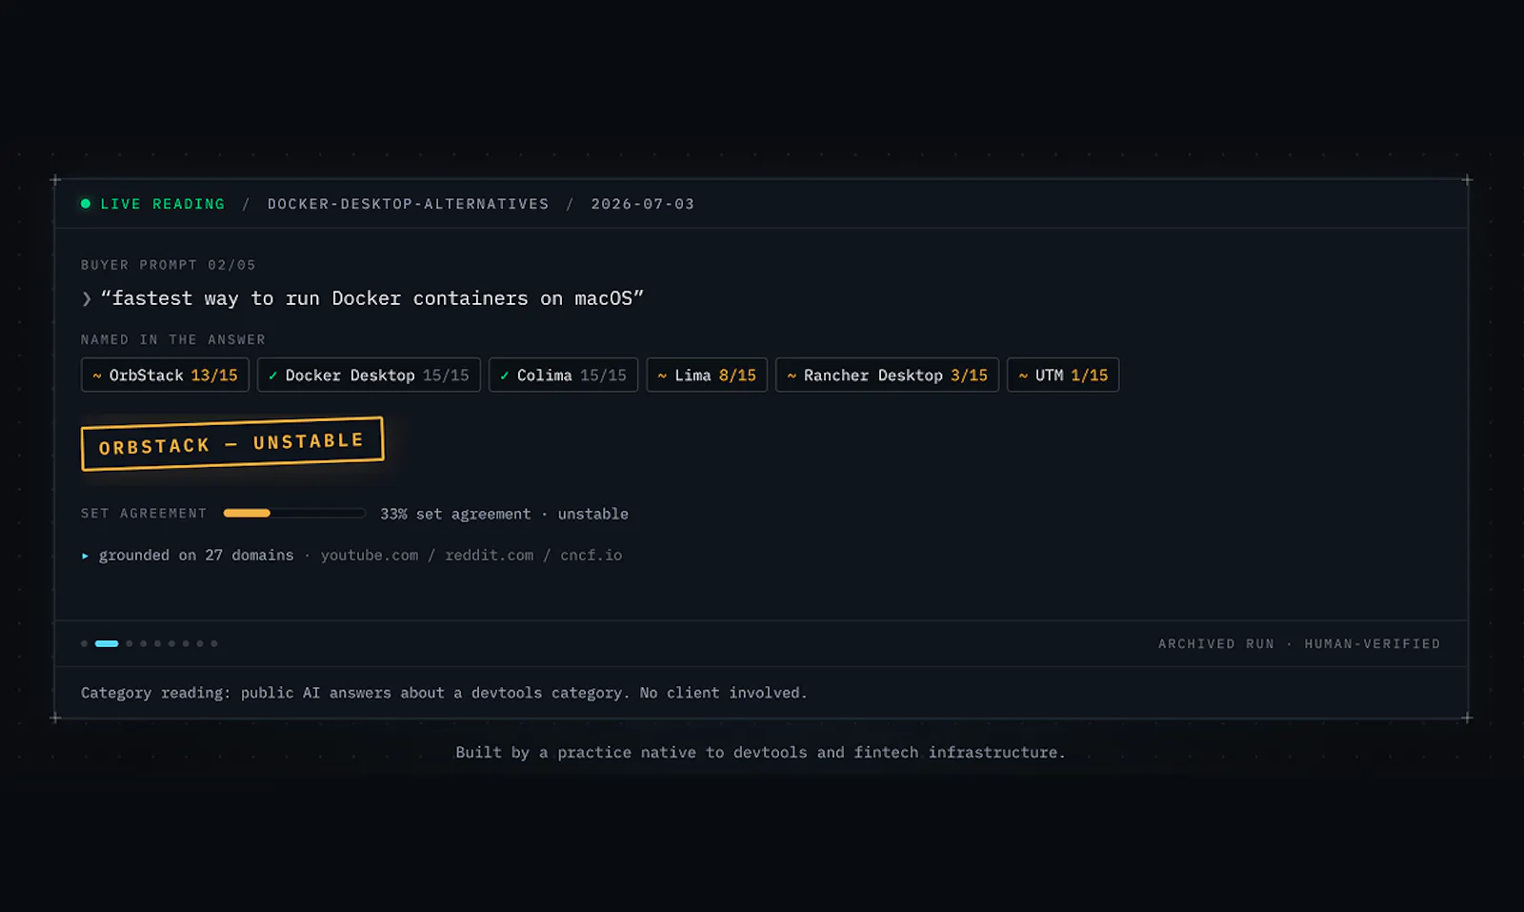Viewport: 1524px width, 912px height.
Task: Click the 2026-07-03 date stamp
Action: pyautogui.click(x=643, y=204)
